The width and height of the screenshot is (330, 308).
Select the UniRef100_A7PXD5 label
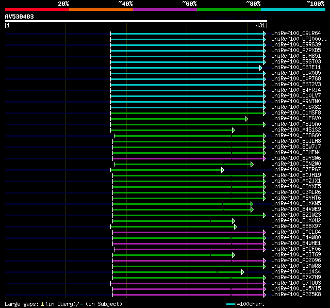tap(296, 51)
